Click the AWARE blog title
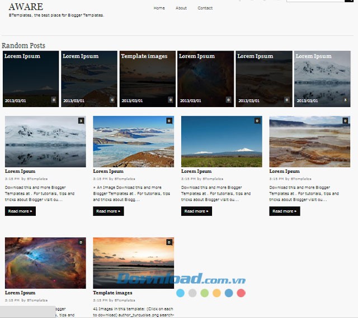 pos(26,7)
